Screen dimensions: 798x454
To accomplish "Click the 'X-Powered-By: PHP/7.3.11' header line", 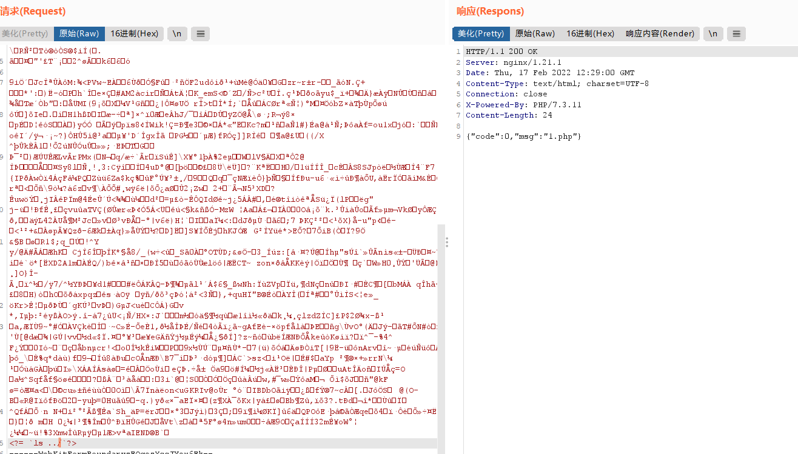I will click(x=523, y=105).
